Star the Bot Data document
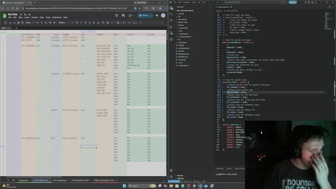The image size is (336, 189). (21, 14)
